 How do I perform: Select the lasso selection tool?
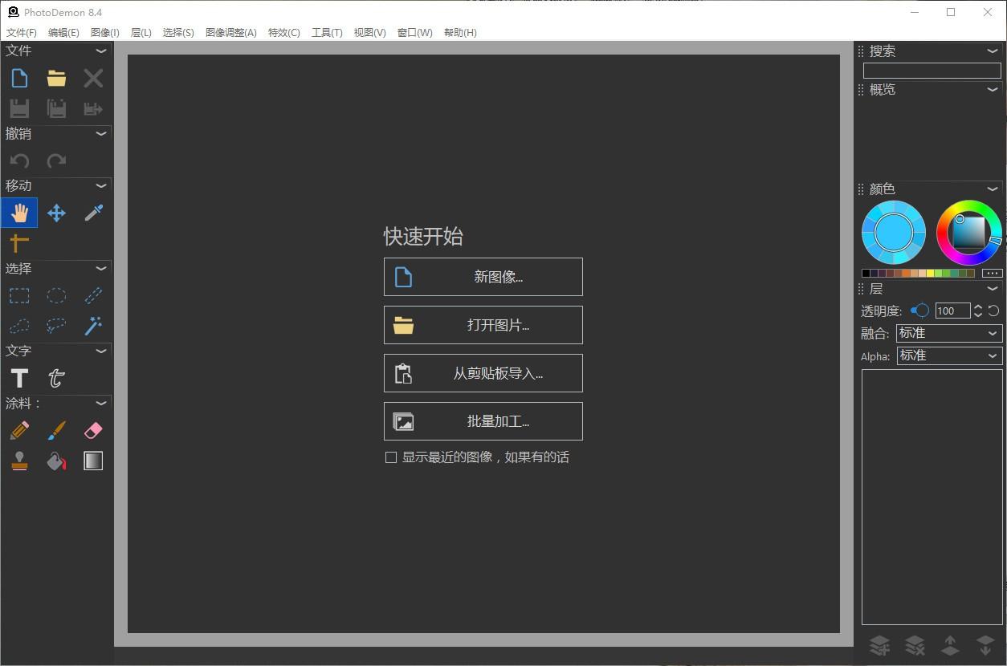click(56, 326)
